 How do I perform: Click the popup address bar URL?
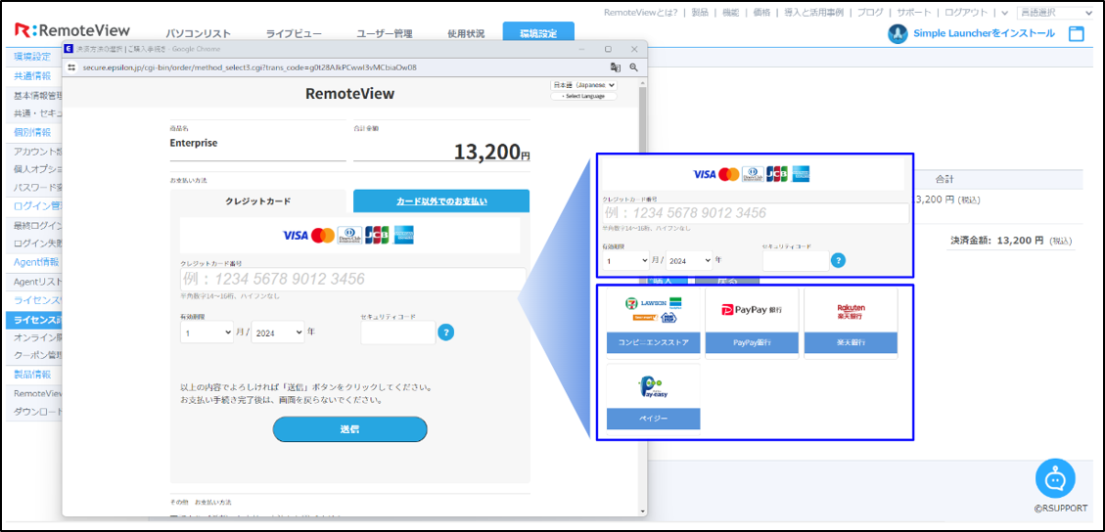click(249, 67)
